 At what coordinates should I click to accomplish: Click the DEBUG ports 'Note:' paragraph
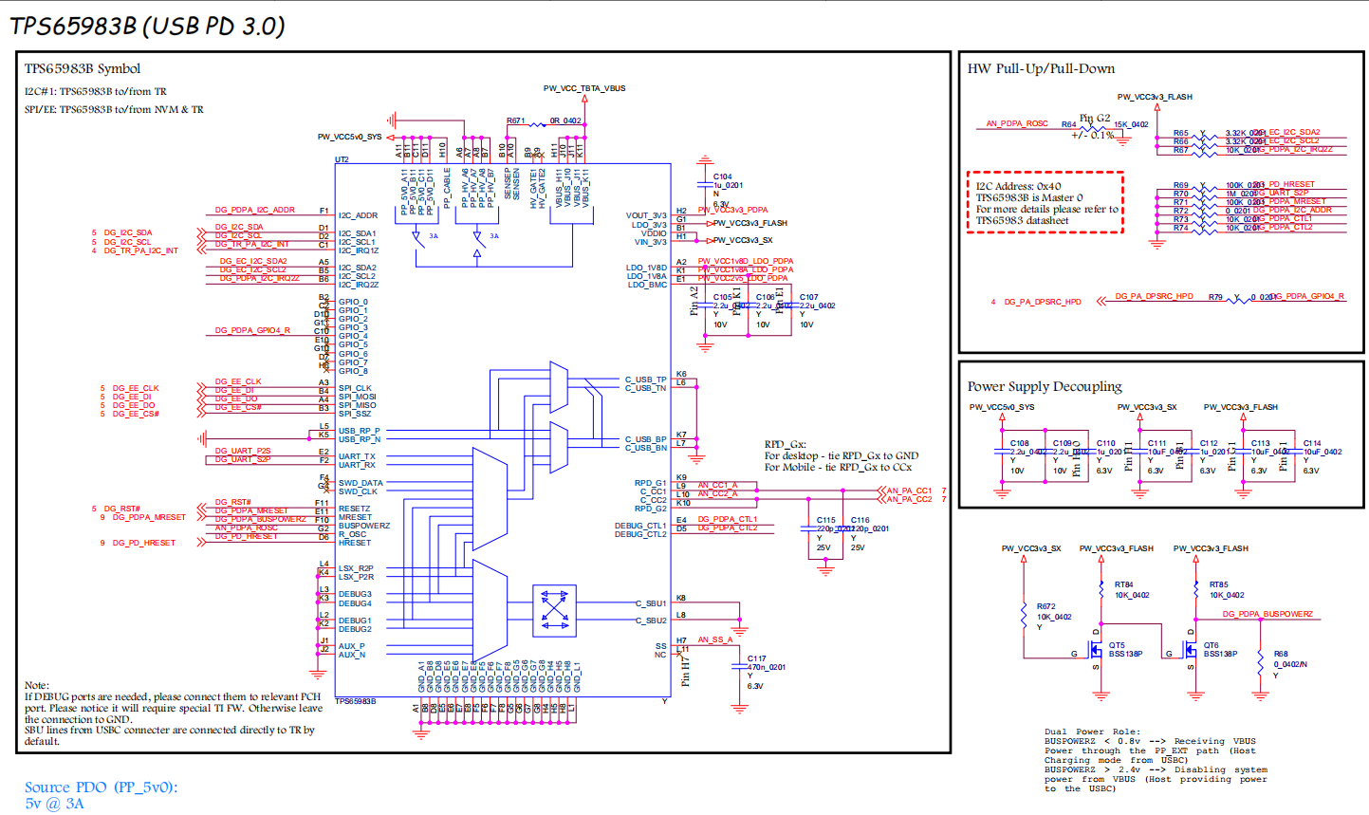(x=174, y=713)
